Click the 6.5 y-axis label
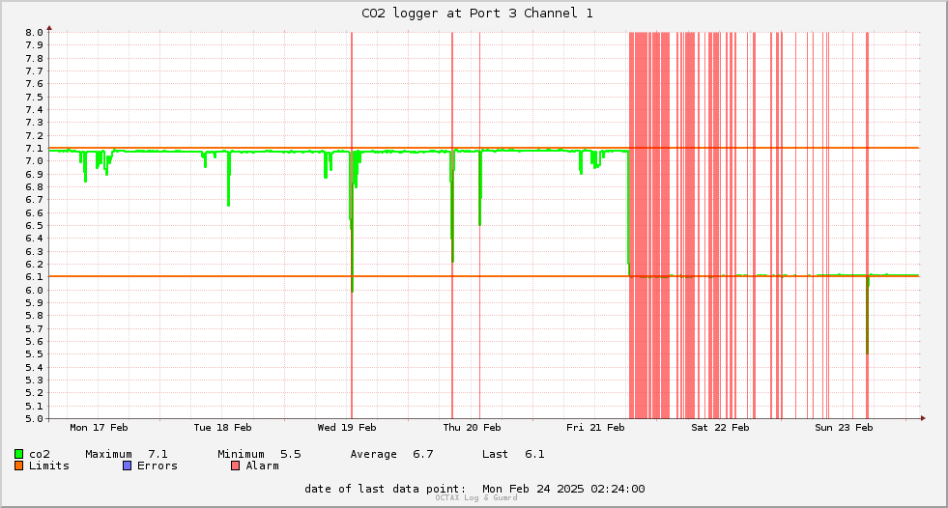This screenshot has width=948, height=508. click(35, 225)
